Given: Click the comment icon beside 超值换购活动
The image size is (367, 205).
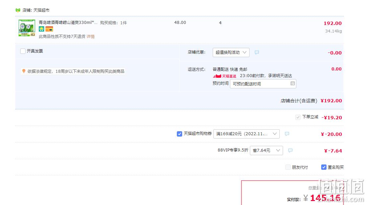Looking at the screenshot, I should click(257, 52).
